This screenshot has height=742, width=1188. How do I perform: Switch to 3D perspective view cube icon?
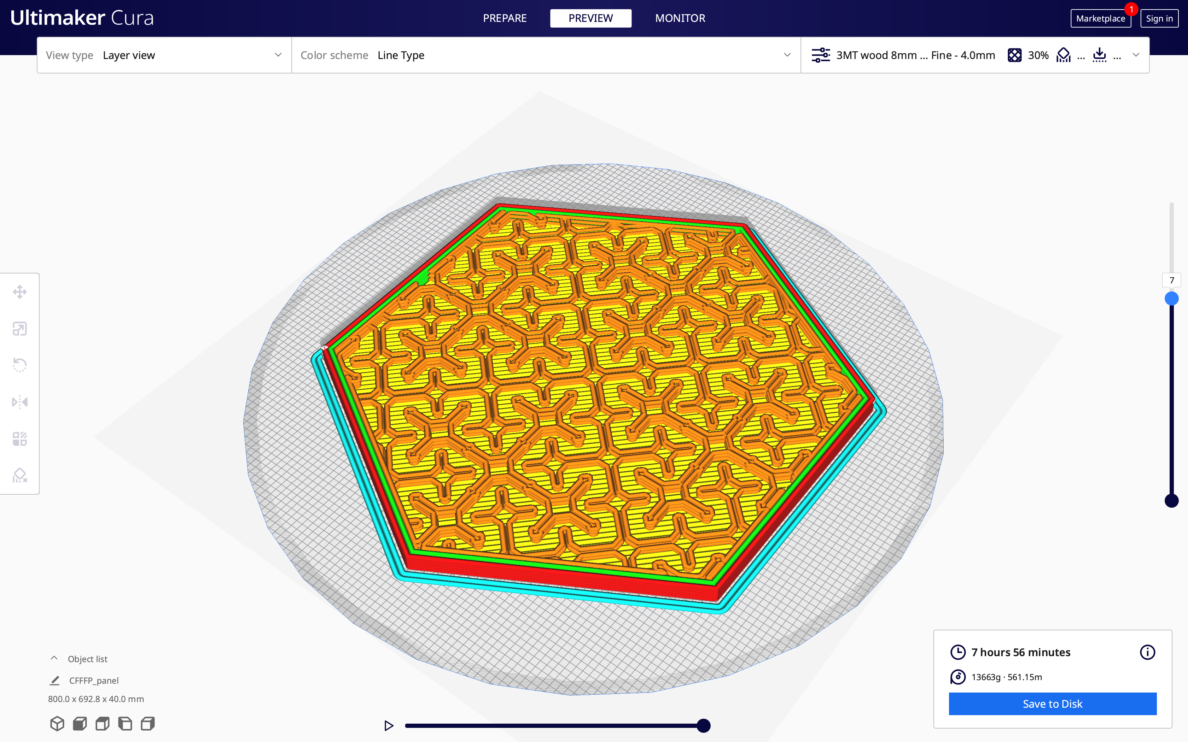tap(57, 723)
